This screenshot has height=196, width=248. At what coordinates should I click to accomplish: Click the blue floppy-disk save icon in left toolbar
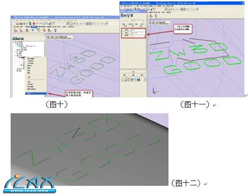(x=21, y=24)
